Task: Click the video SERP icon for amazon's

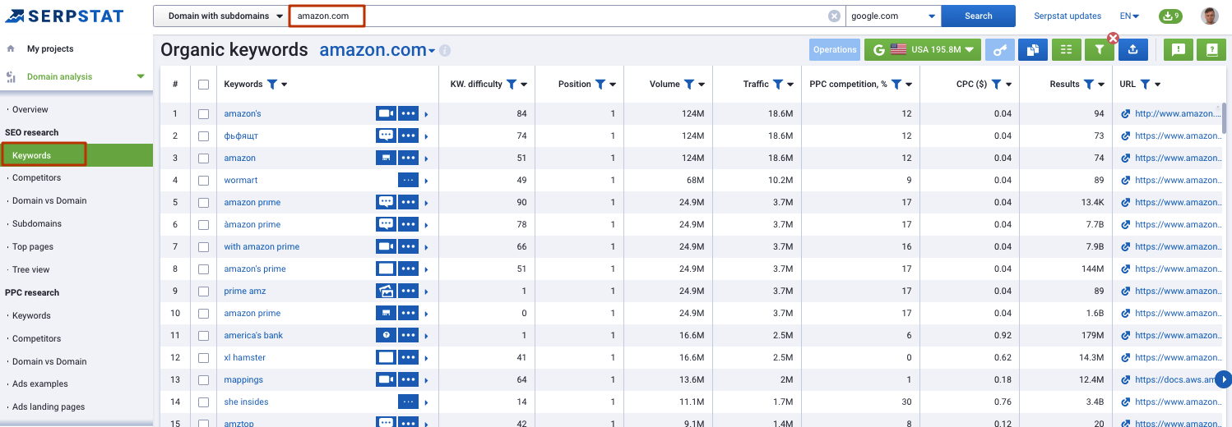Action: (x=386, y=113)
